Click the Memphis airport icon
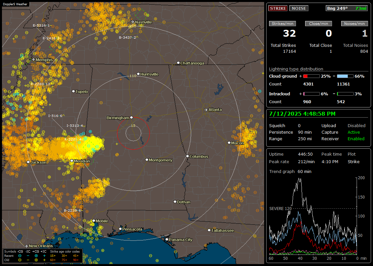 (x=33, y=59)
